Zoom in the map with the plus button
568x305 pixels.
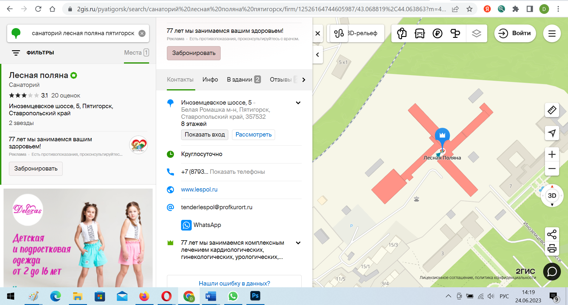552,154
